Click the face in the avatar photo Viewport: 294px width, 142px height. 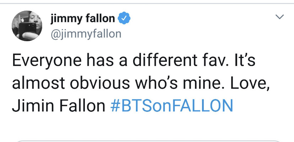35,20
